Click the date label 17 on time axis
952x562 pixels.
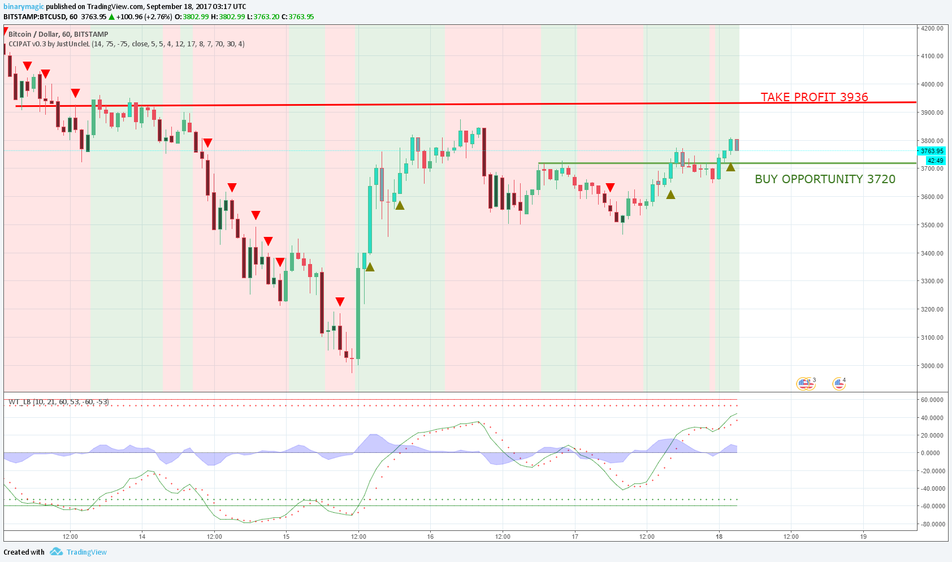tap(575, 537)
